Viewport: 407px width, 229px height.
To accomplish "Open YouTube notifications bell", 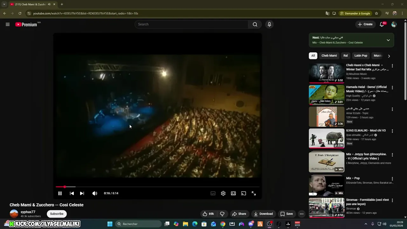I will tap(382, 24).
